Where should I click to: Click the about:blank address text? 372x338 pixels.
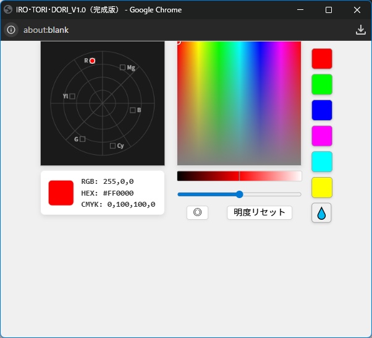pyautogui.click(x=46, y=30)
